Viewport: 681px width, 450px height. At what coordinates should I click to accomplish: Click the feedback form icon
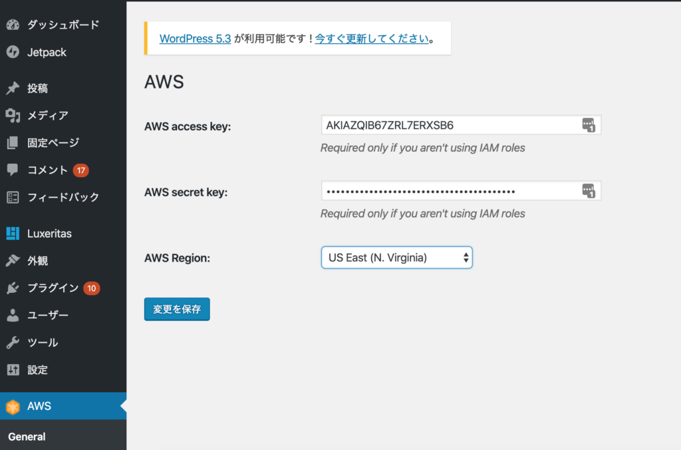[13, 198]
